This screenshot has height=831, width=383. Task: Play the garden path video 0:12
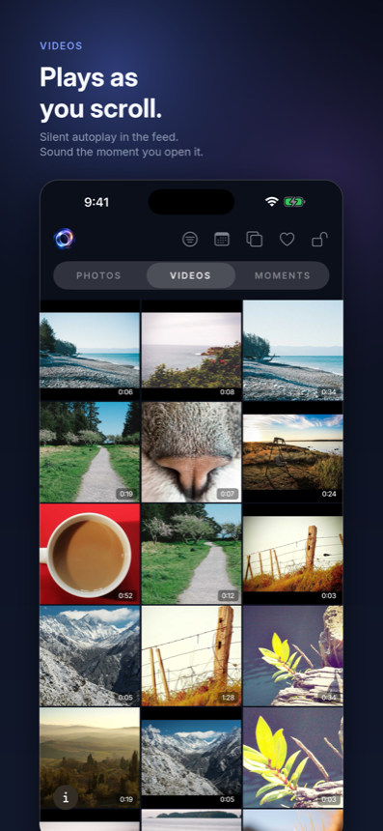191,554
